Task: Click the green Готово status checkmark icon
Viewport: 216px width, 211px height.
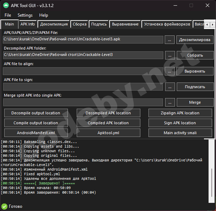Action: 4,206
